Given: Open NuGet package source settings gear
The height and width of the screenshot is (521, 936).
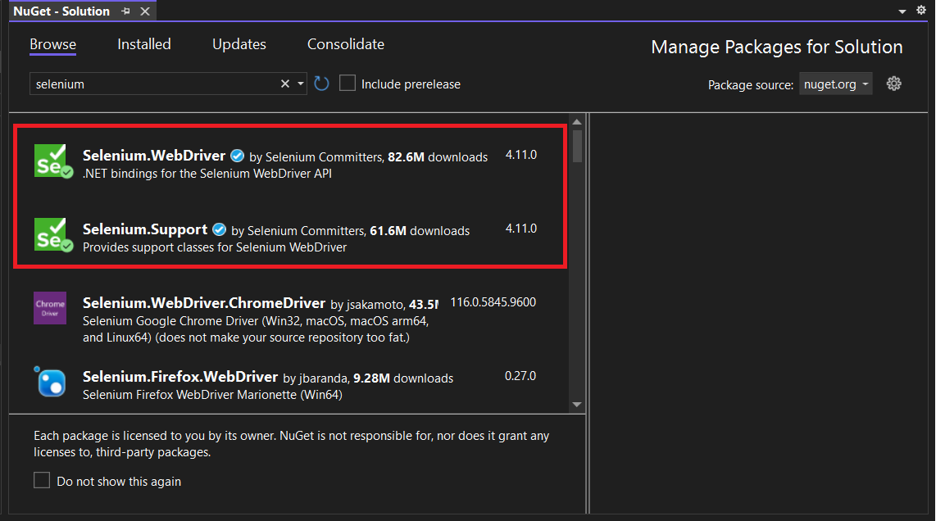Looking at the screenshot, I should (x=893, y=84).
